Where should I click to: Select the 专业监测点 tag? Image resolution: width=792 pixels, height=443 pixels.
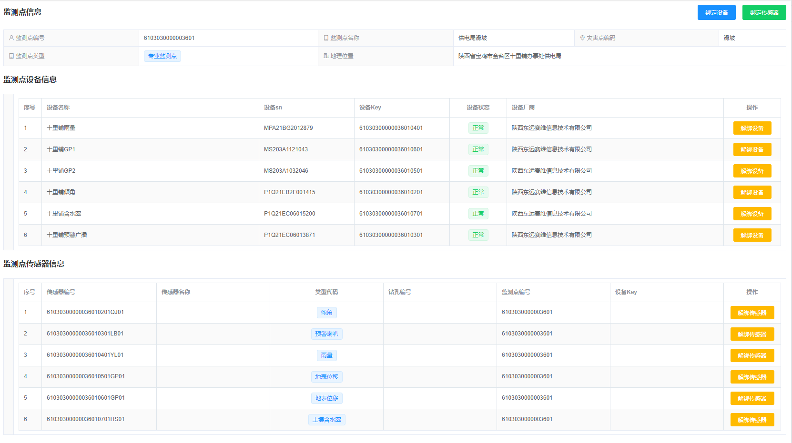click(162, 56)
